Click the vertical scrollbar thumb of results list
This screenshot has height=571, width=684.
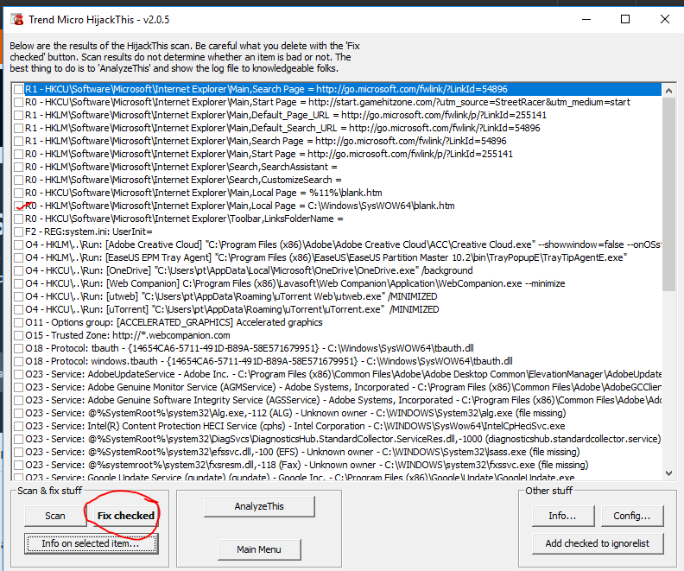tap(668, 194)
